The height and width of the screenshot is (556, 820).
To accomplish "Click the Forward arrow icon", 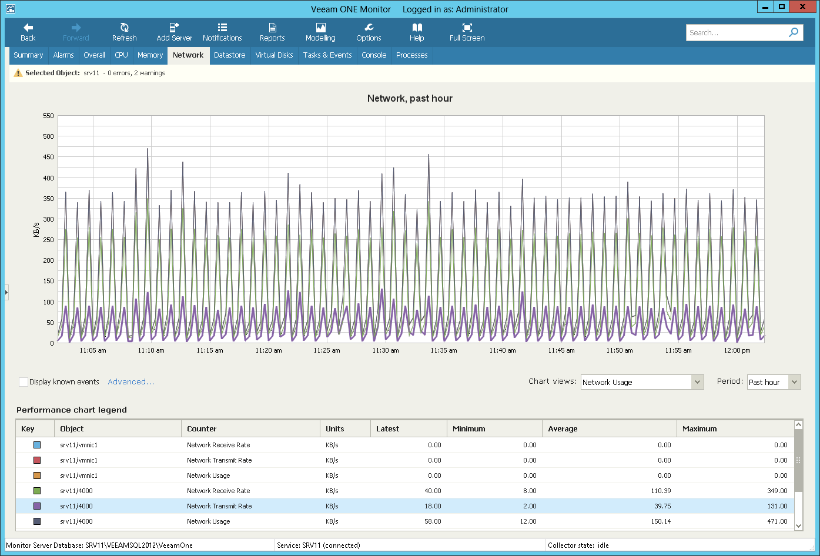I will pos(76,28).
